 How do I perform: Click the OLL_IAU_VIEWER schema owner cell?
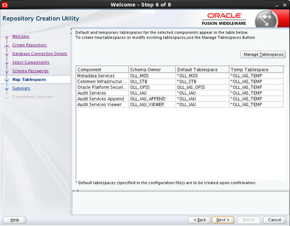pos(152,104)
